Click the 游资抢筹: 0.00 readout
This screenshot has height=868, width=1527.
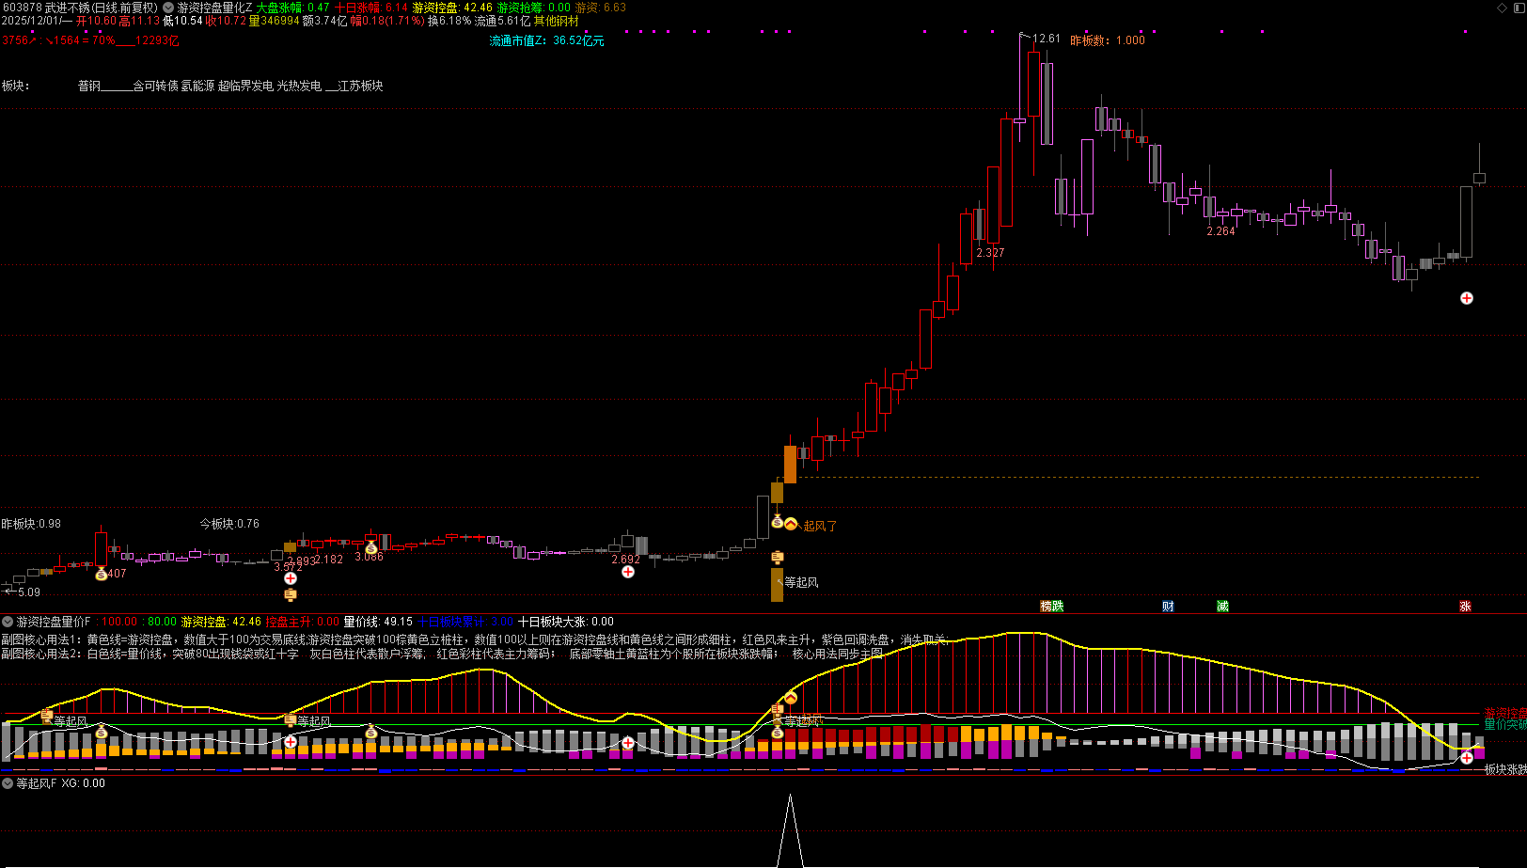pyautogui.click(x=534, y=8)
